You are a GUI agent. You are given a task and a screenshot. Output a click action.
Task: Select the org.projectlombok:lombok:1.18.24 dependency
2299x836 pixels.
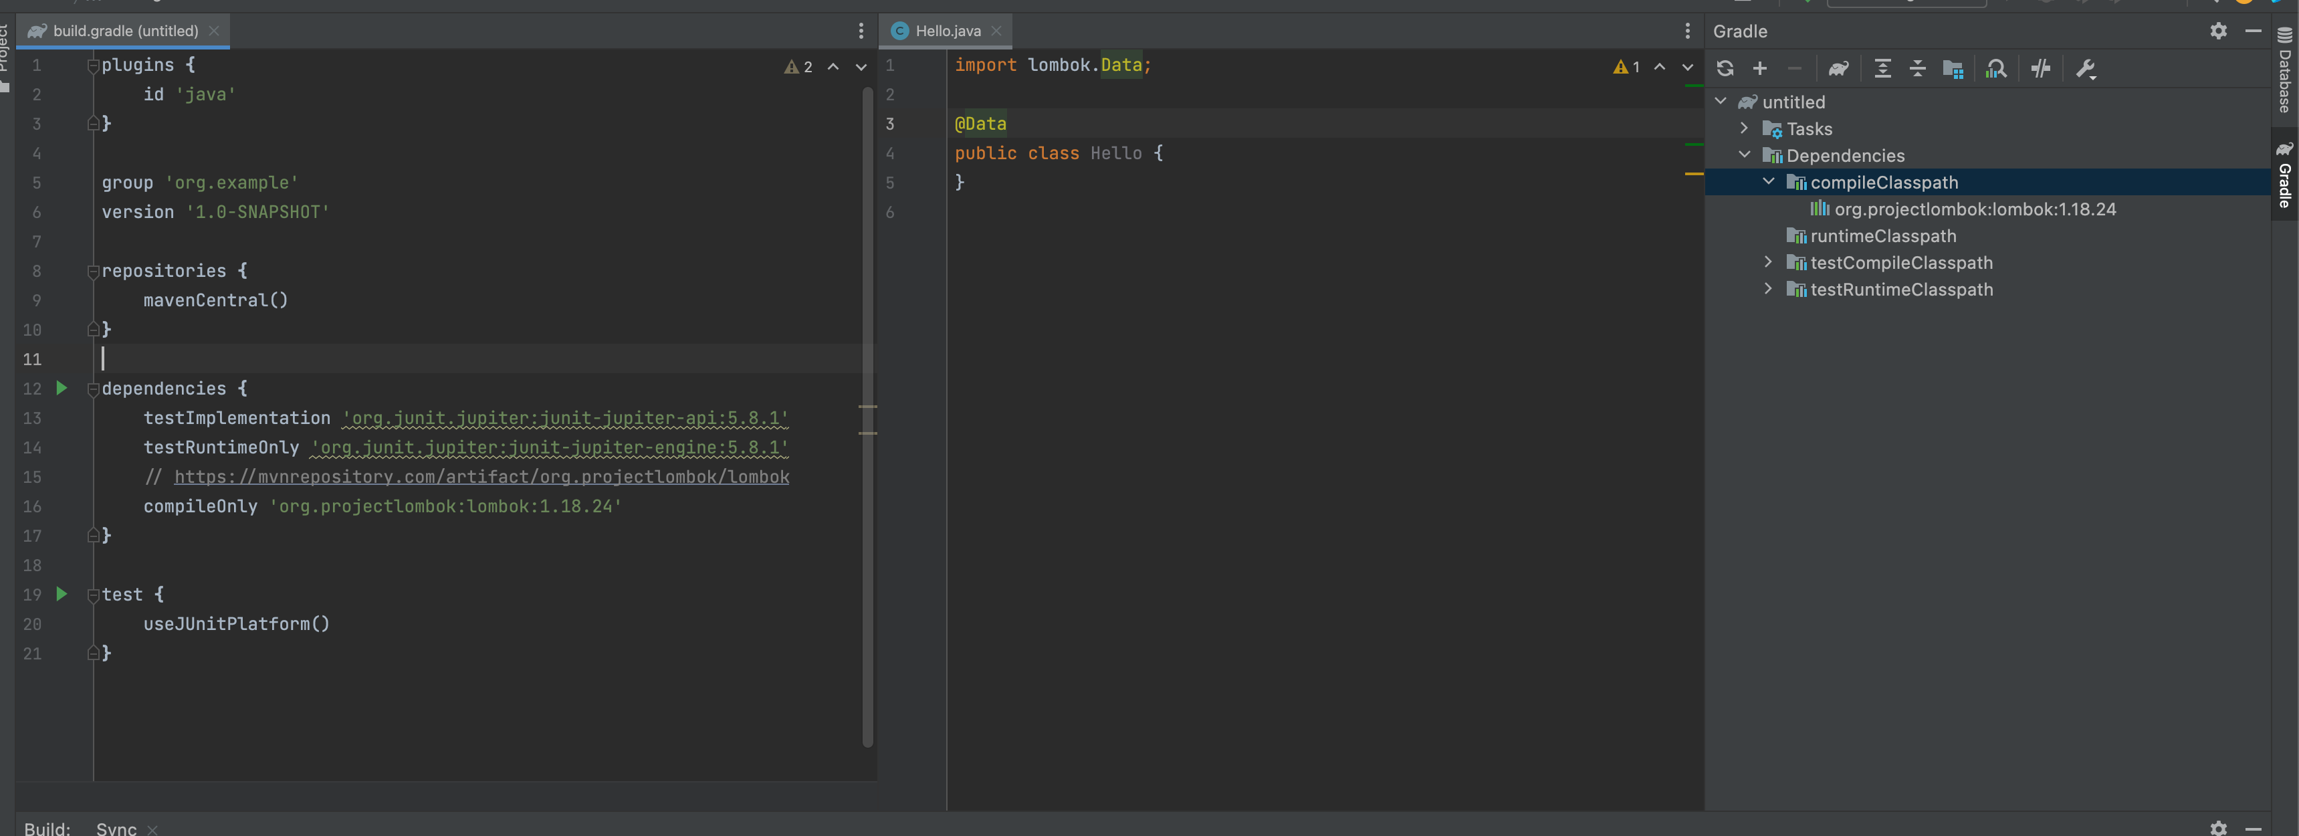tap(1974, 209)
